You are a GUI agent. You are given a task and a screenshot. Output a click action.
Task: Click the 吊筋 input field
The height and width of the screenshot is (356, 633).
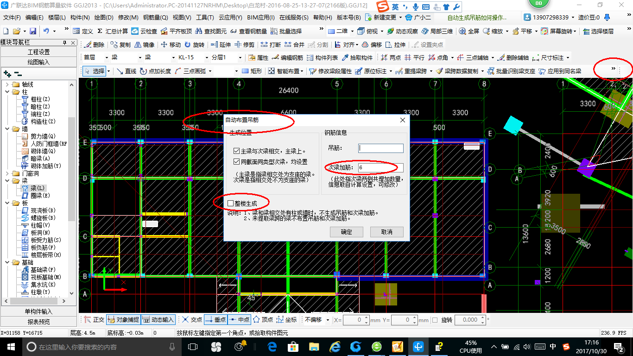pyautogui.click(x=380, y=148)
